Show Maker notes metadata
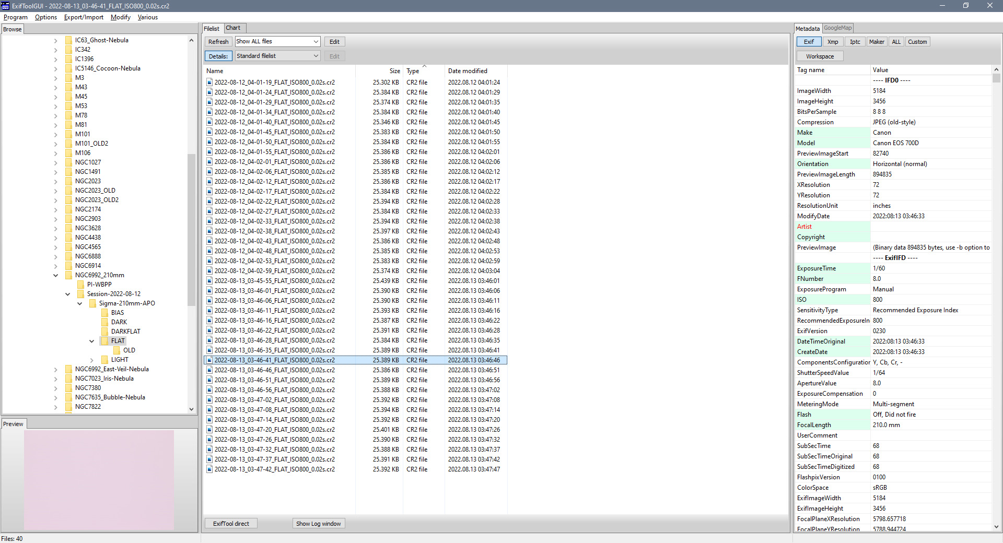Image resolution: width=1003 pixels, height=543 pixels. click(877, 42)
